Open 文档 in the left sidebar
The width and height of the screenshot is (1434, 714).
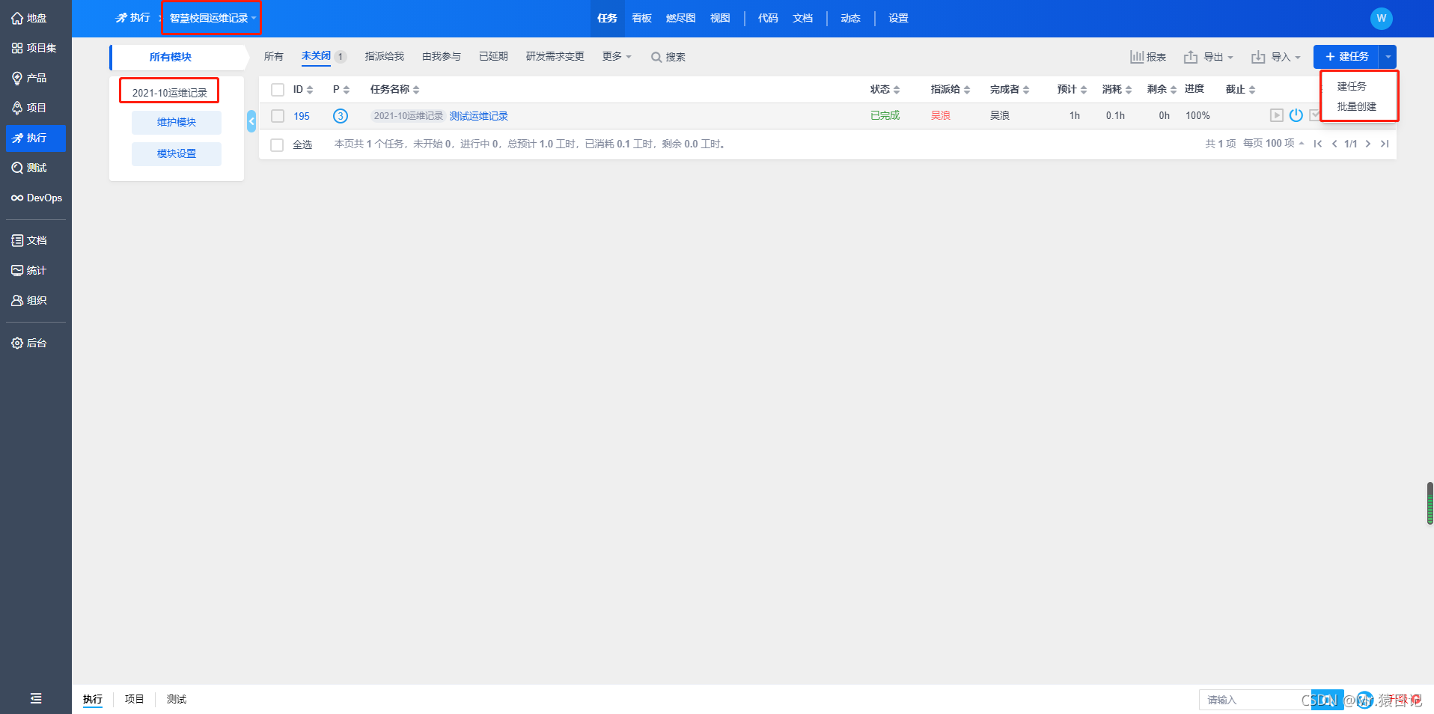(30, 240)
